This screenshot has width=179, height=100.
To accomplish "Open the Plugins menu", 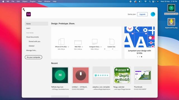I will (x=33, y=1).
